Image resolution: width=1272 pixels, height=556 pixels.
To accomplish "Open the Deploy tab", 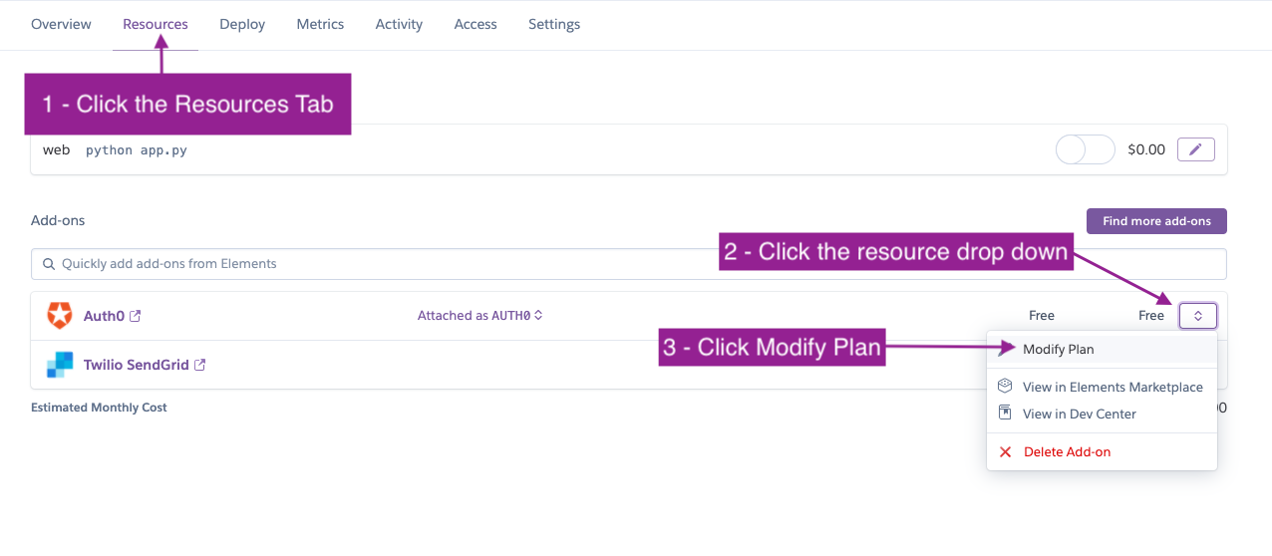I will coord(242,24).
